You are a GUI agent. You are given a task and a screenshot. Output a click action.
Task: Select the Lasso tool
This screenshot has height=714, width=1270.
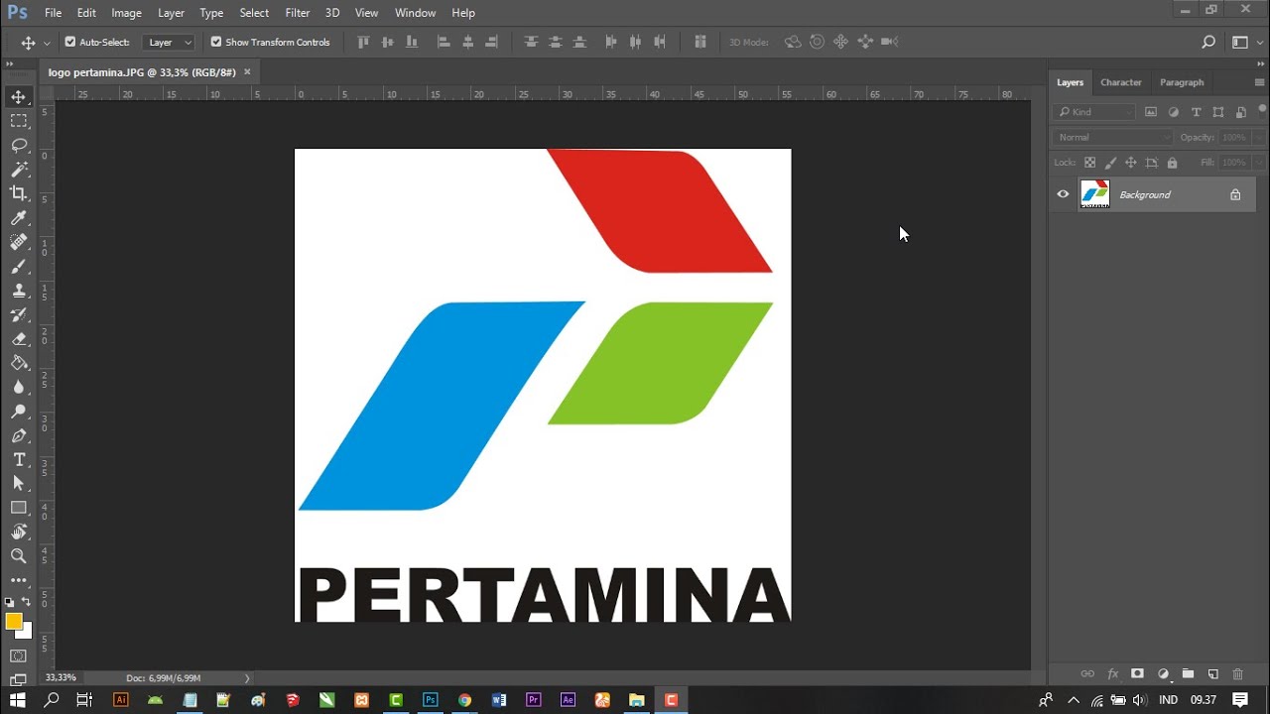point(19,145)
